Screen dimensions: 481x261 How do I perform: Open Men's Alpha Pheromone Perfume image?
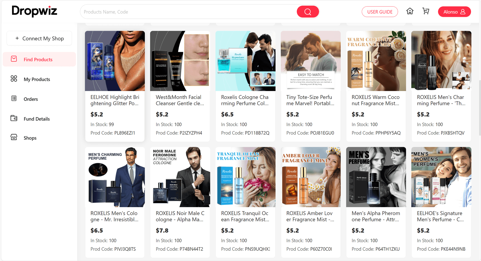(376, 177)
